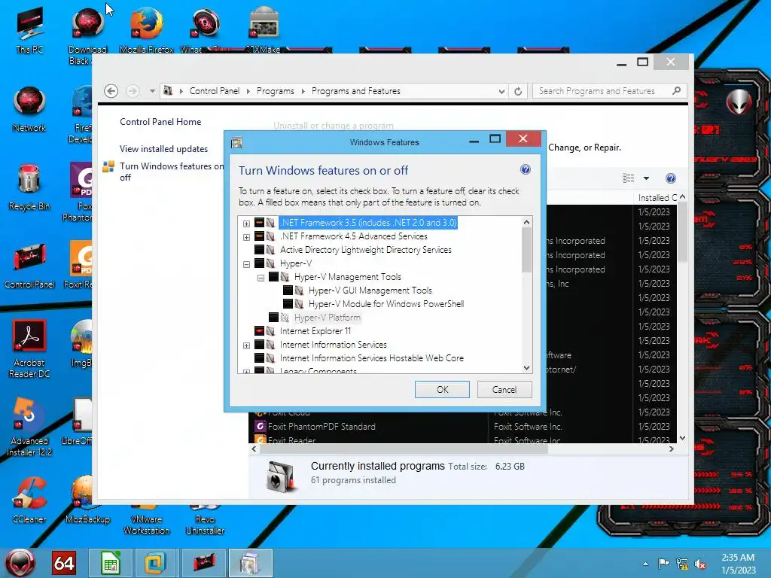The image size is (771, 578).
Task: Enable Active Directory Lightweight Directory Services
Action: 259,250
